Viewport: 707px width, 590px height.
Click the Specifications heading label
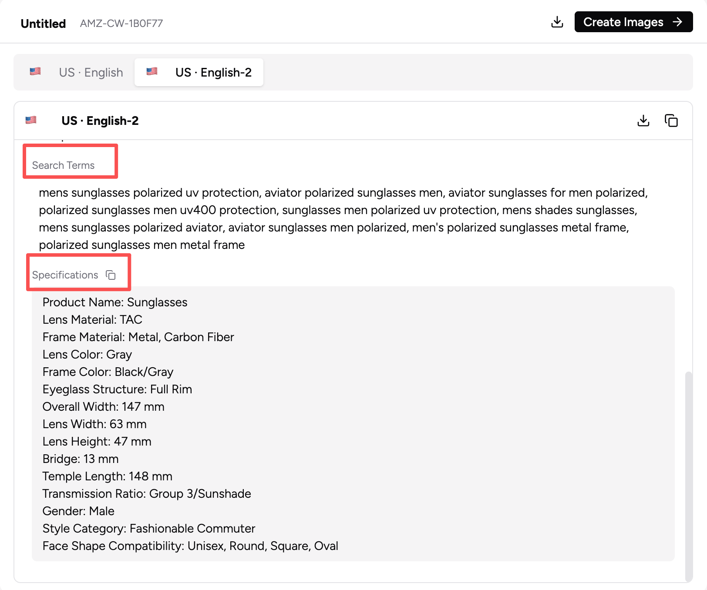pyautogui.click(x=65, y=275)
